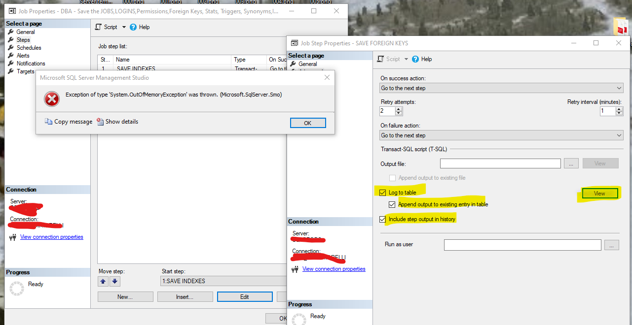
Task: Click the Retry attempts number field
Action: coord(388,111)
